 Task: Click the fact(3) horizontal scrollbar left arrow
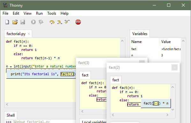tap(82, 111)
